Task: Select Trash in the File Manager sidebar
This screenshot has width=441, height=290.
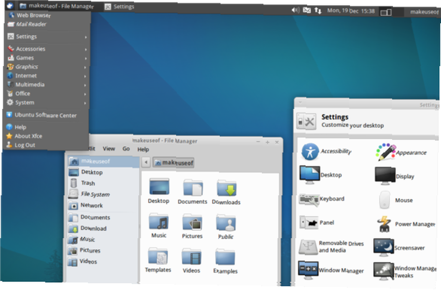Action: (x=103, y=183)
